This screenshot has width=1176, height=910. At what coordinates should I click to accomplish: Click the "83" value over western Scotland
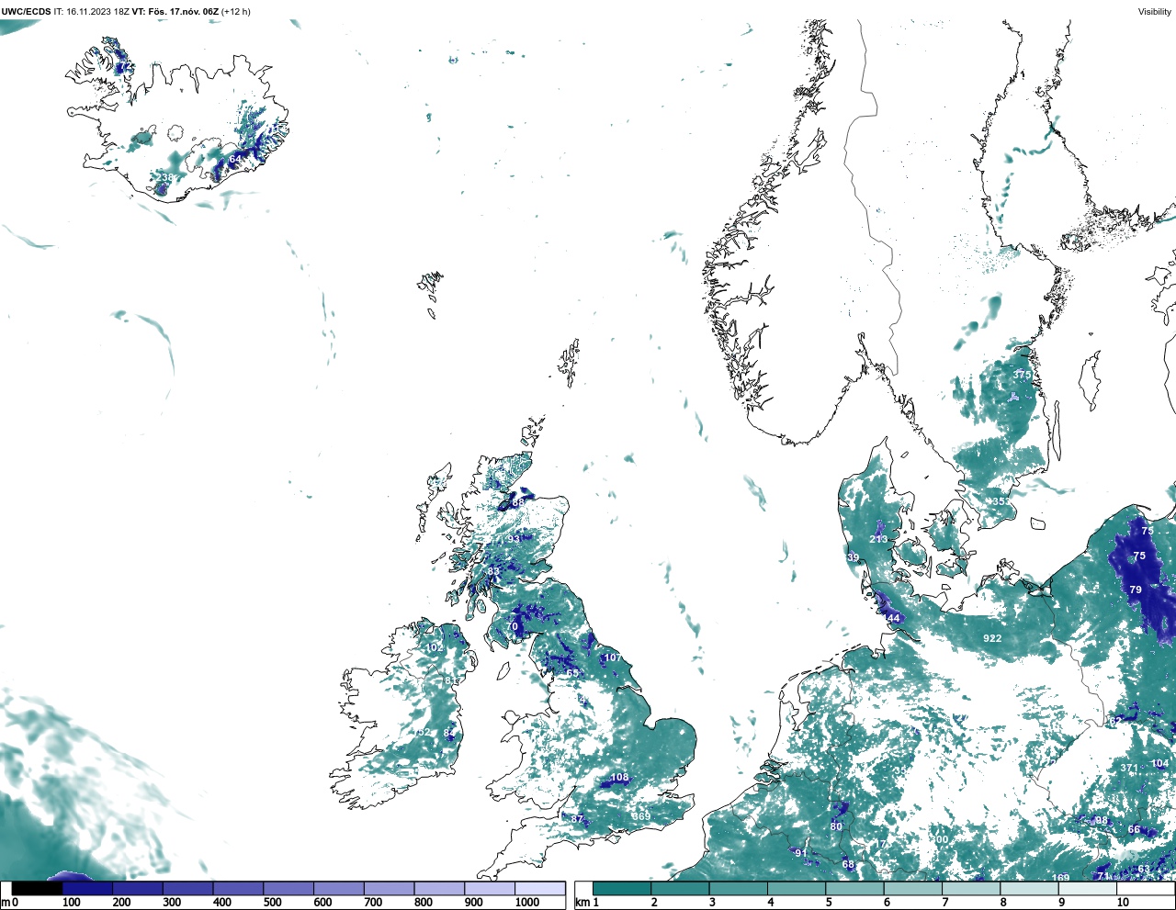493,571
